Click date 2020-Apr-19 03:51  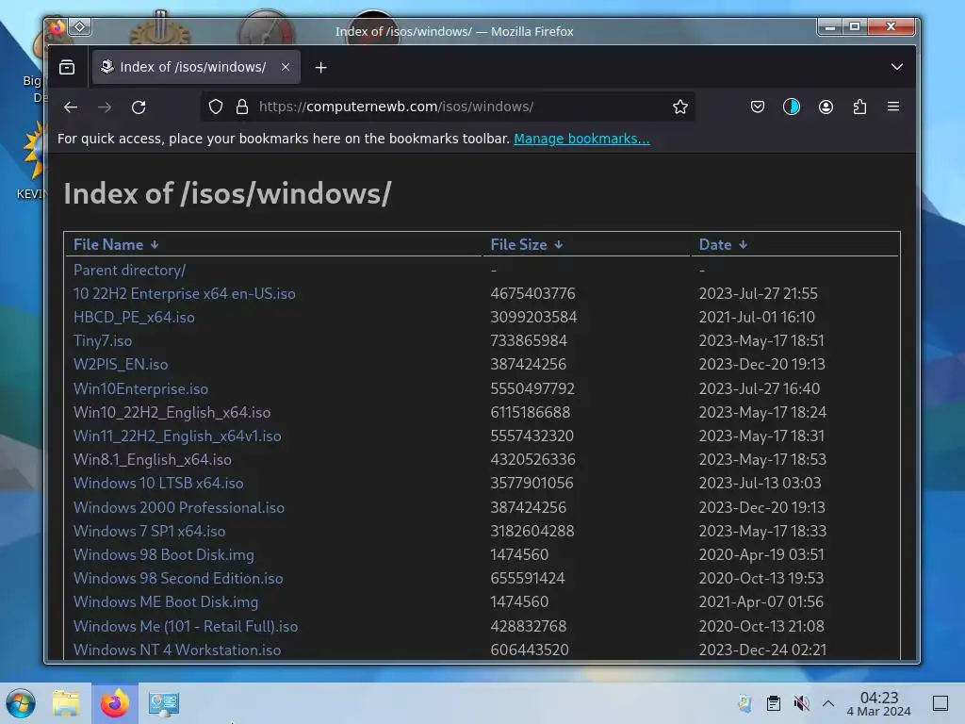coord(761,554)
